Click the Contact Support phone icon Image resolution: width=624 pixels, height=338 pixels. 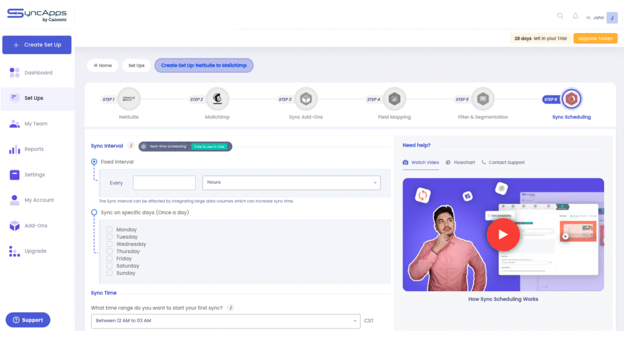(x=484, y=162)
